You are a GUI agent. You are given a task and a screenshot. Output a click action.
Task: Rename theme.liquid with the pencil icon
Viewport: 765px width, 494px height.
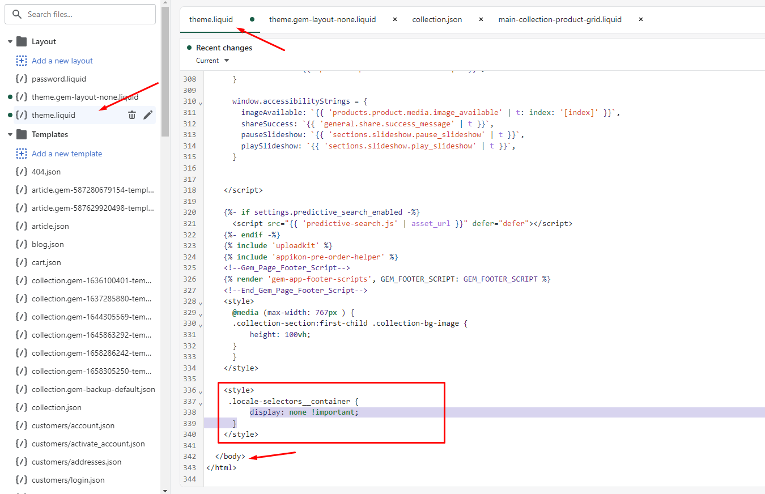[x=148, y=115]
